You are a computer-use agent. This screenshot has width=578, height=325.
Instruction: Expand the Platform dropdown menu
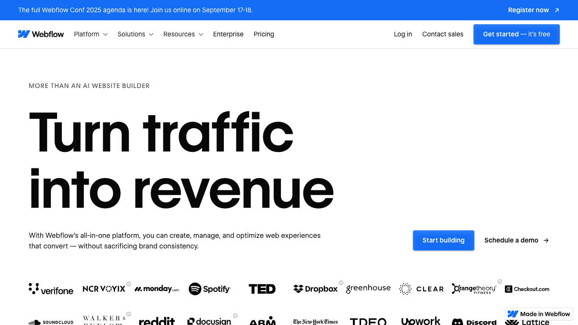pos(91,34)
